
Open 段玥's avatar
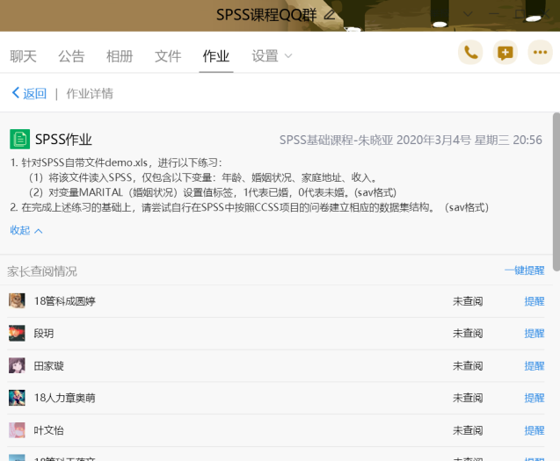17,334
